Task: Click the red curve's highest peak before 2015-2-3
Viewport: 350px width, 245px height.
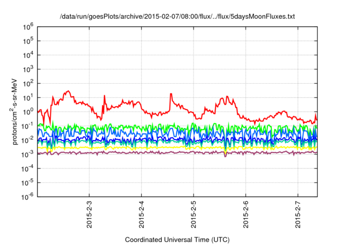Action: tap(68, 91)
